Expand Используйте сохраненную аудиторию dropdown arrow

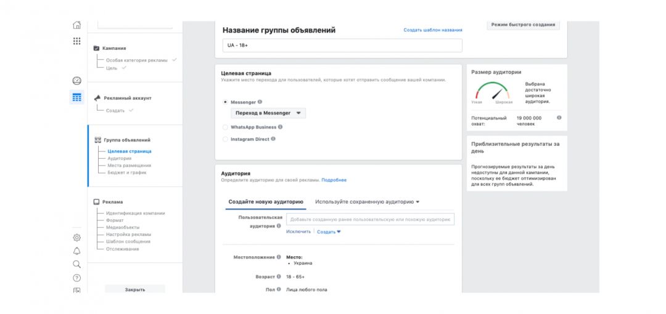point(417,202)
